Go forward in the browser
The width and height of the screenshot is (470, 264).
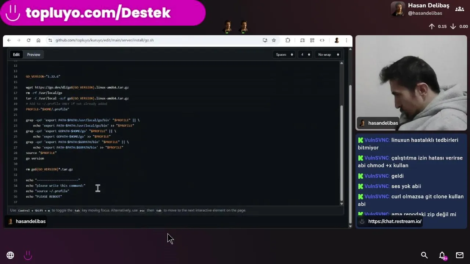click(x=18, y=40)
